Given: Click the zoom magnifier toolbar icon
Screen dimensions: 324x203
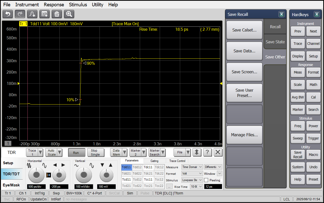Looking at the screenshot, I should tap(69, 14).
